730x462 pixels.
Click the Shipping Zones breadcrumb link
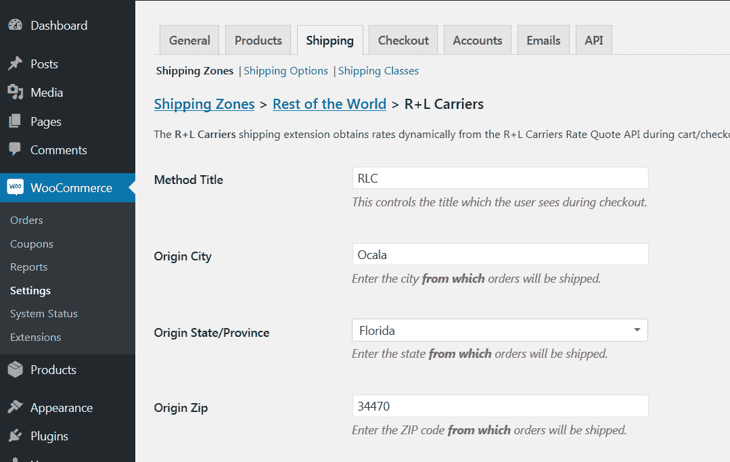point(204,104)
